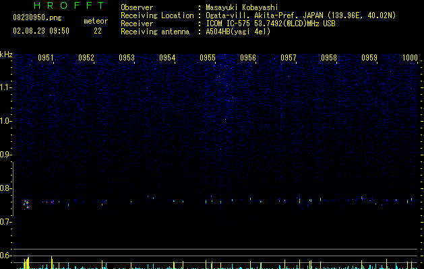Click the meteor count 22
This screenshot has width=424, height=269.
[98, 31]
